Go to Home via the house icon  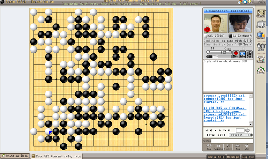261,70
